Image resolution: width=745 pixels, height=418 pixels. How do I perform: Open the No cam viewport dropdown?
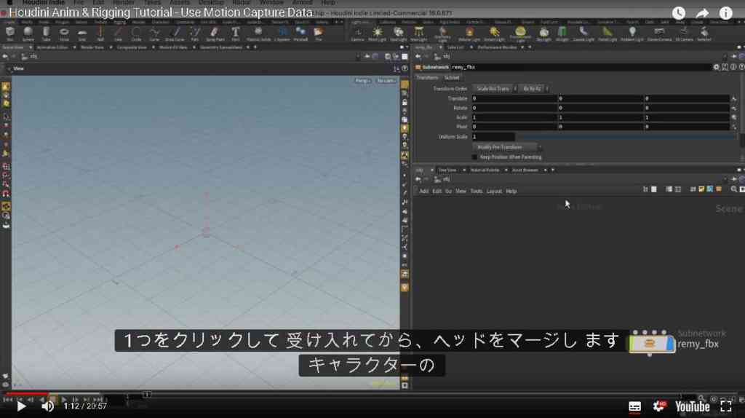pos(386,81)
